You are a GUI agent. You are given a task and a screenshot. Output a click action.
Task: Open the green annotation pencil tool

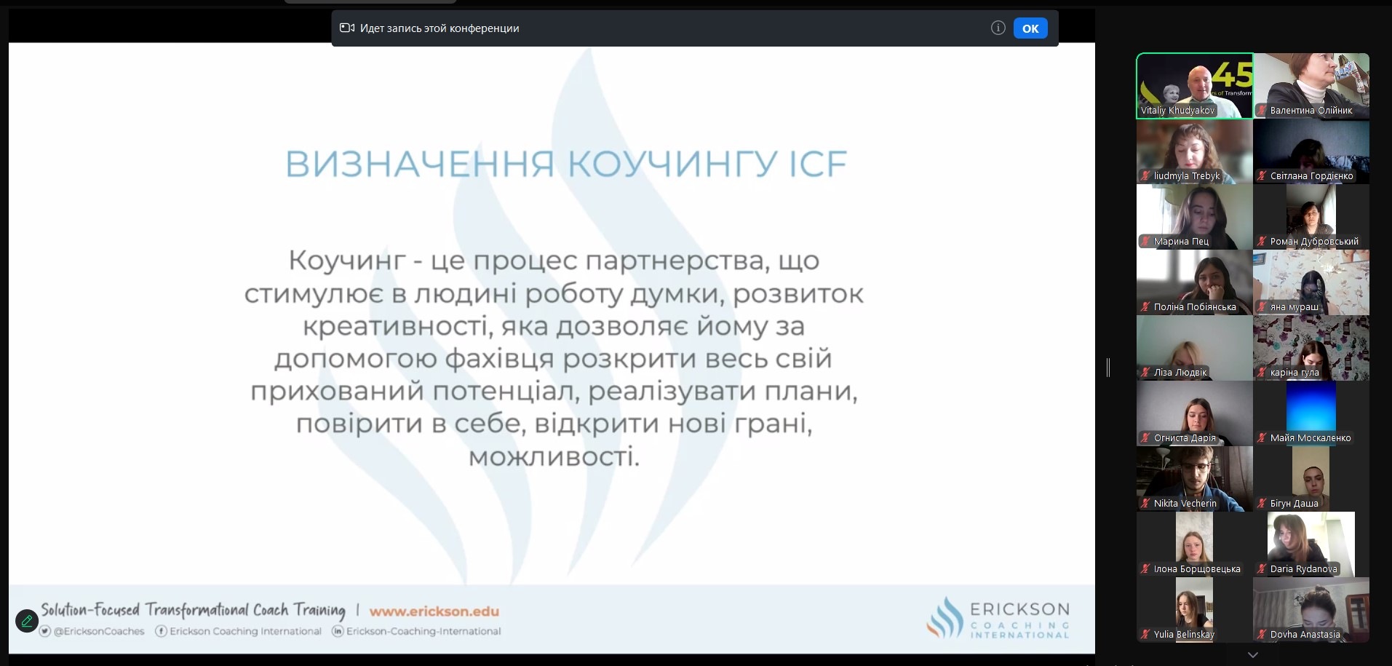tap(27, 621)
